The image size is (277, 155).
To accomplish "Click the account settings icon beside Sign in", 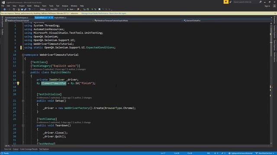I will point(274,6).
